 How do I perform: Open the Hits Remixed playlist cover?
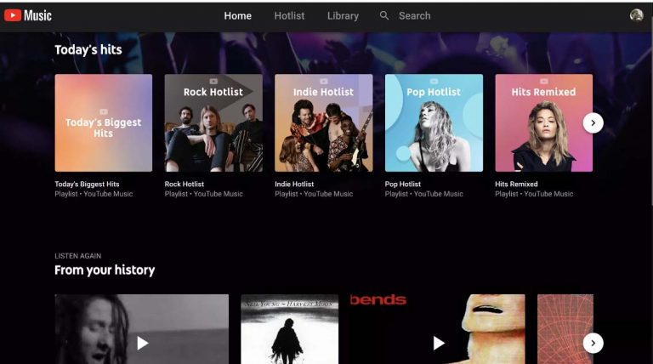click(x=544, y=122)
